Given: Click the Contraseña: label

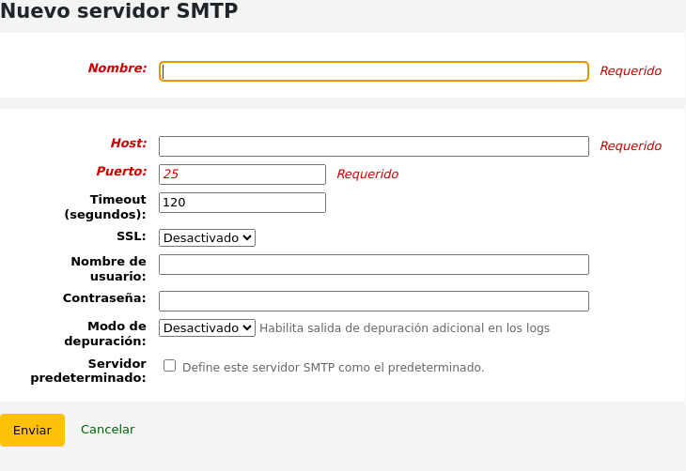Looking at the screenshot, I should pyautogui.click(x=104, y=298).
